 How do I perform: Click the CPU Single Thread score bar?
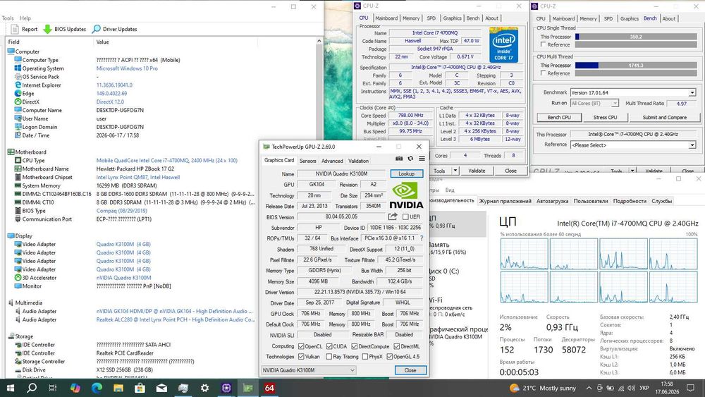[636, 37]
